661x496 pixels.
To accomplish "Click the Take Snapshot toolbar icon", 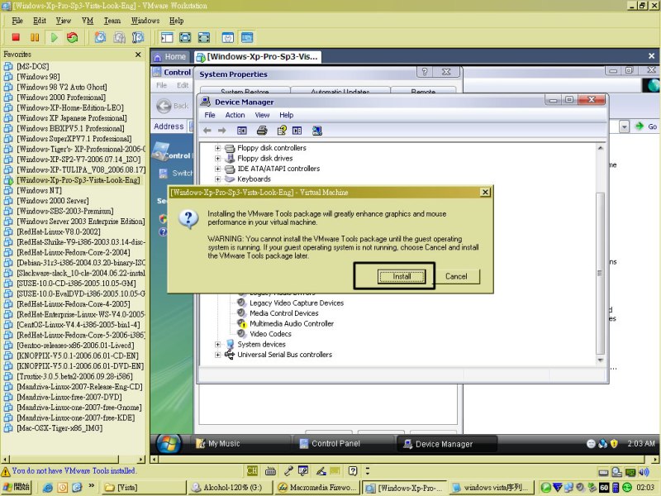I will point(100,37).
